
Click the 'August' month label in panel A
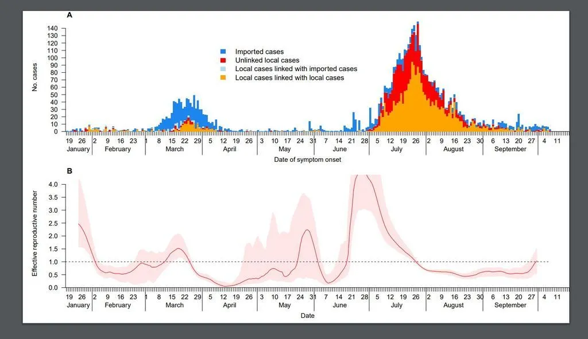click(x=454, y=149)
